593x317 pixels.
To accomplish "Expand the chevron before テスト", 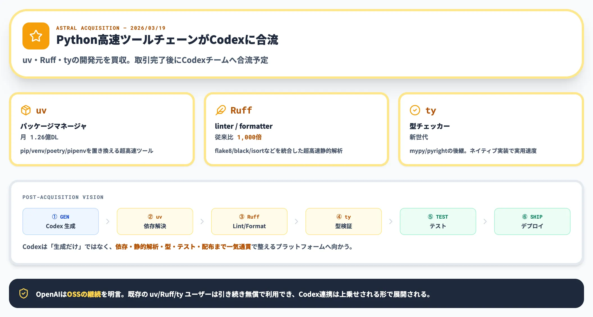I will tap(391, 221).
